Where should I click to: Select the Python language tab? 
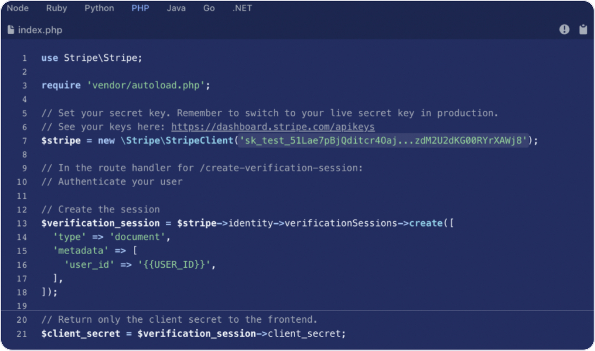[99, 8]
